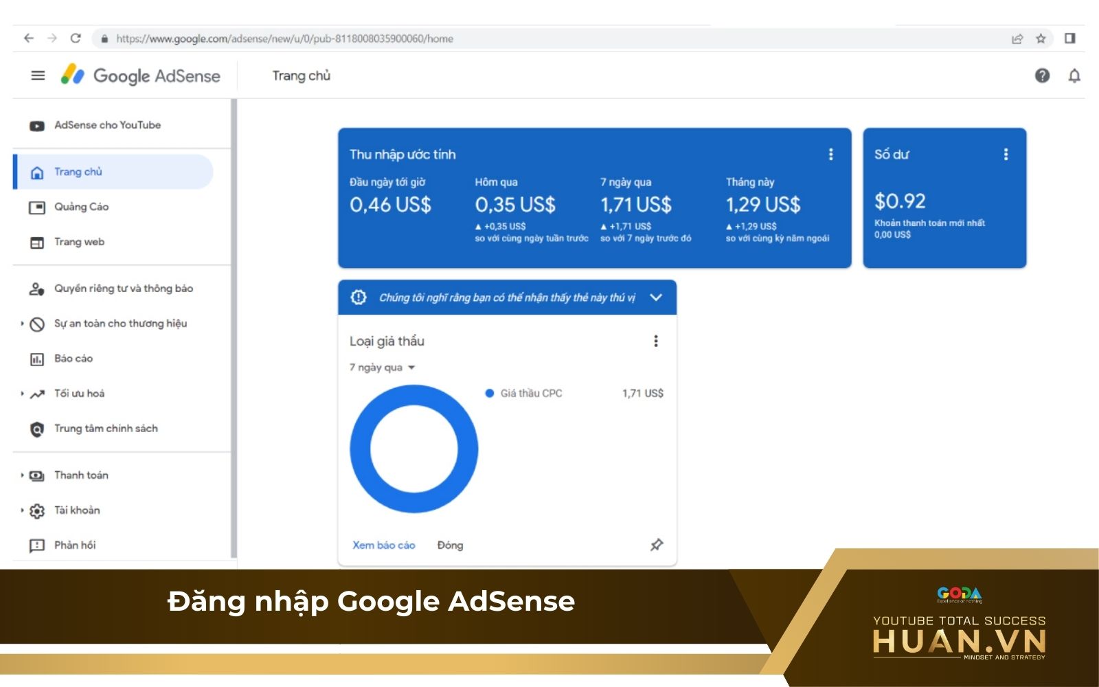Open Sự an toàn cho thương hiệu
This screenshot has width=1099, height=687.
tap(120, 324)
